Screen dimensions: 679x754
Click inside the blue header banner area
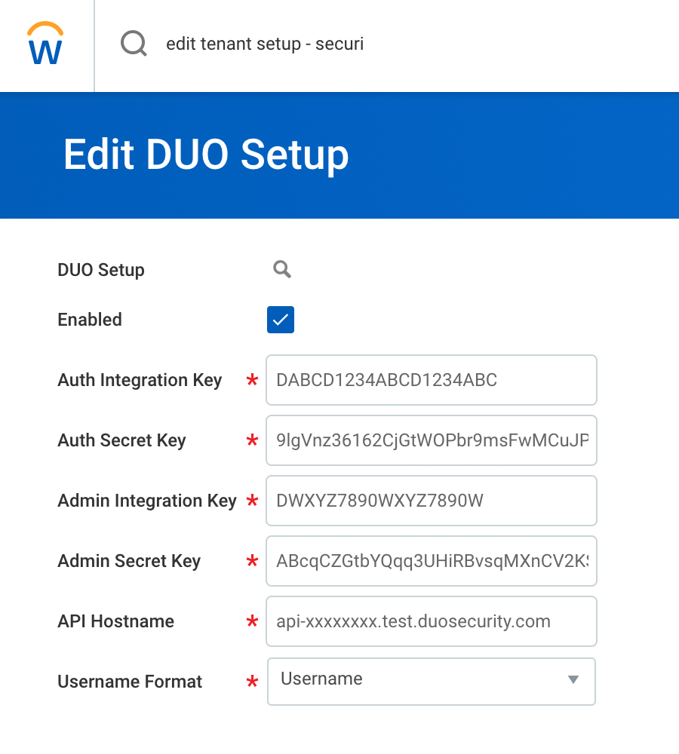coord(490,155)
